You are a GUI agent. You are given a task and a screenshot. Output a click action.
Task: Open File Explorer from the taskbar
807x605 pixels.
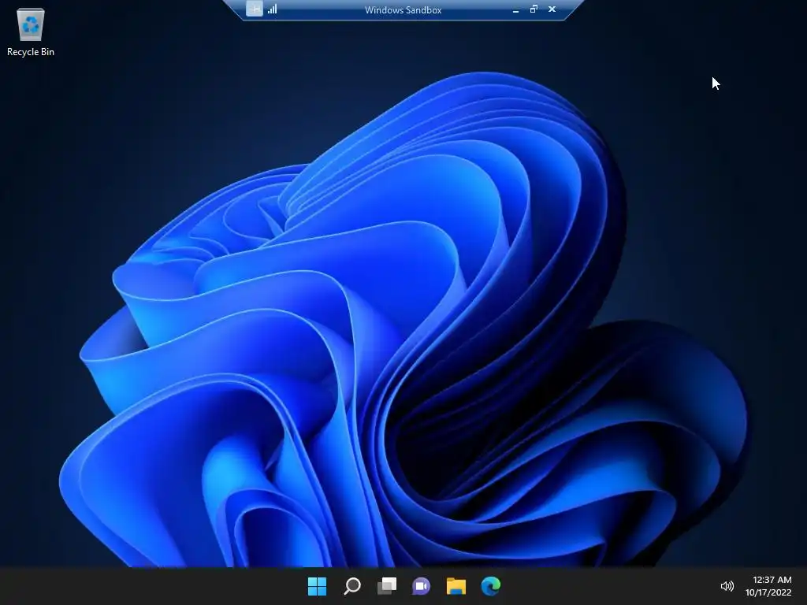pyautogui.click(x=456, y=586)
